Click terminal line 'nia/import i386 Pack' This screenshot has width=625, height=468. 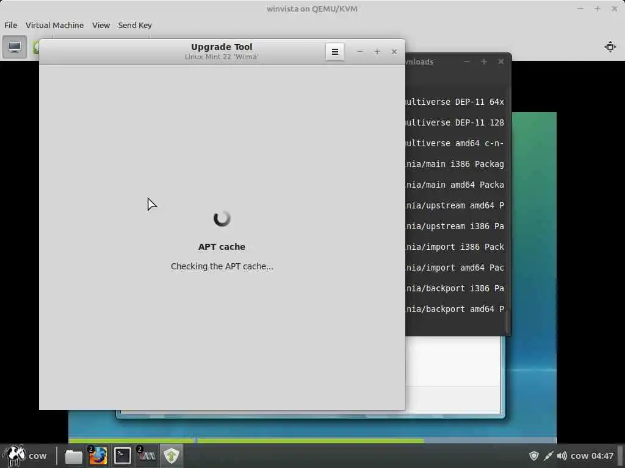(x=455, y=247)
